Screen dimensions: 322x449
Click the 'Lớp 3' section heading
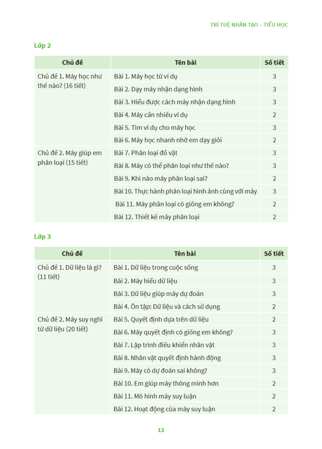(x=43, y=237)
